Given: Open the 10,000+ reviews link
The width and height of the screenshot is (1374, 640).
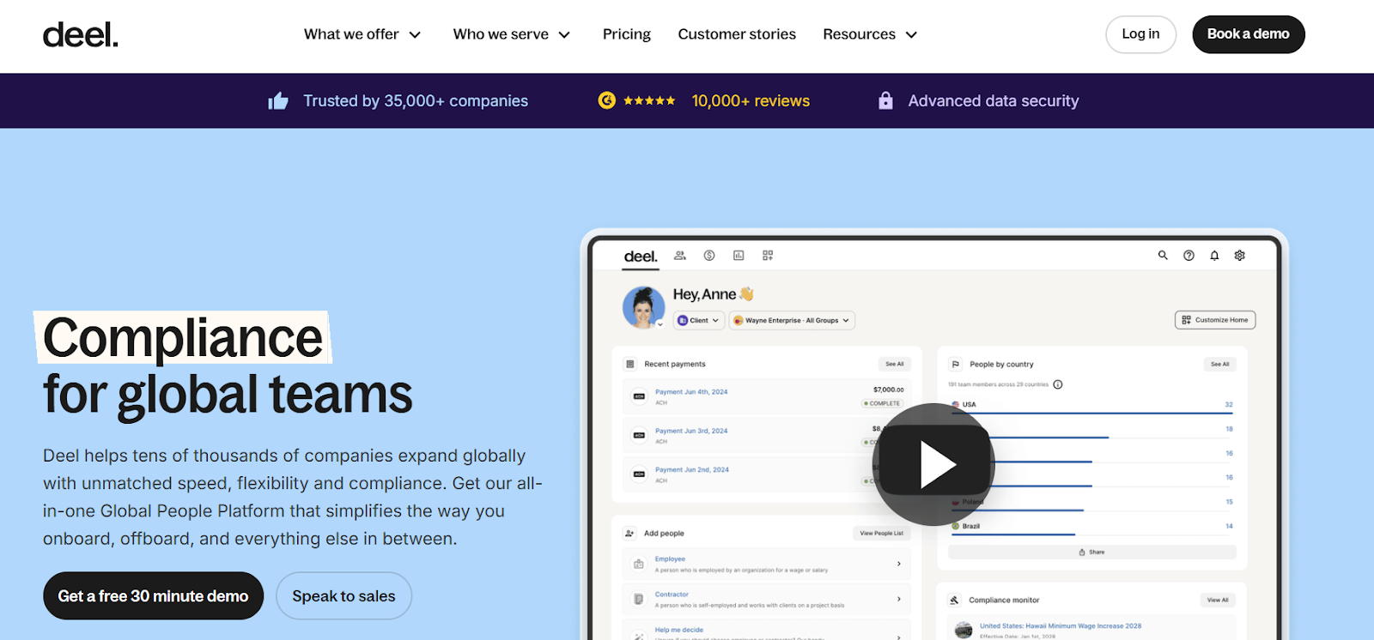Looking at the screenshot, I should click(x=751, y=101).
